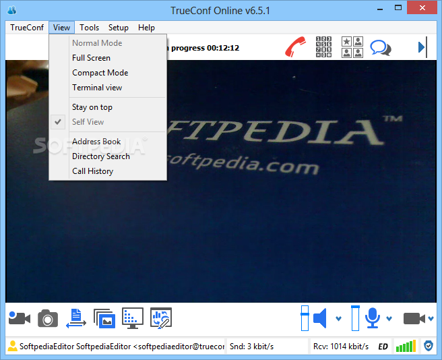Open the contacts address book grid icon
Viewport: 442px width, 360px height.
coord(352,47)
